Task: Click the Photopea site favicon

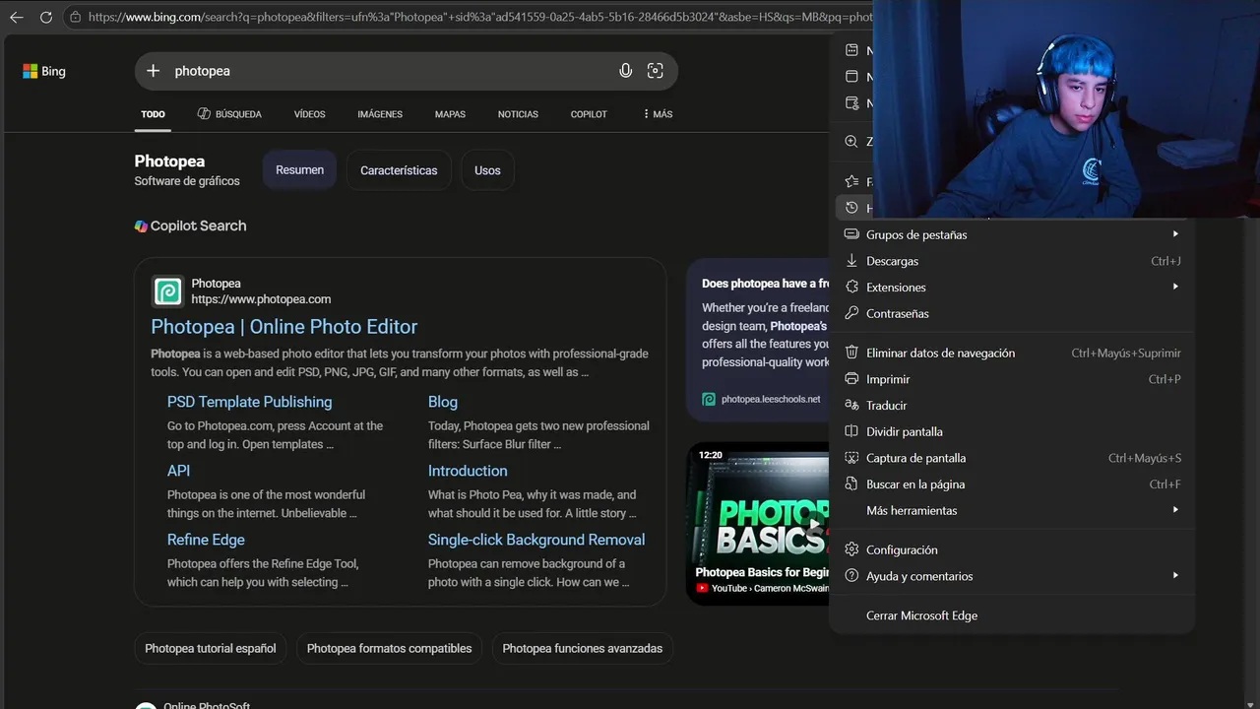Action: point(167,291)
